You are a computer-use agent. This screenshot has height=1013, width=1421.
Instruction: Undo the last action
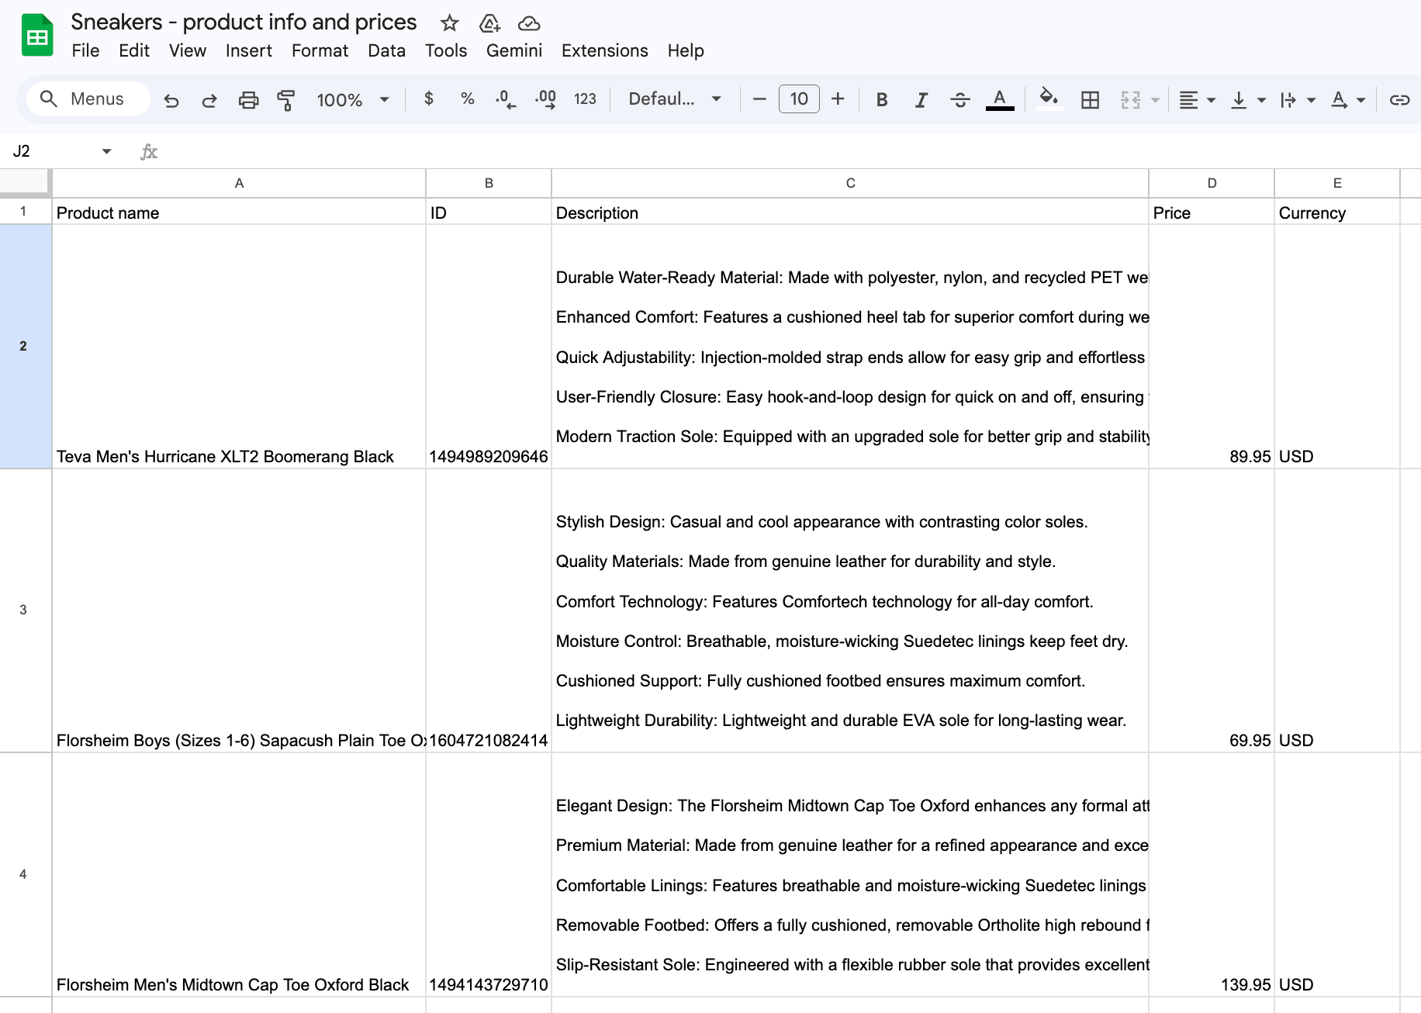tap(171, 99)
